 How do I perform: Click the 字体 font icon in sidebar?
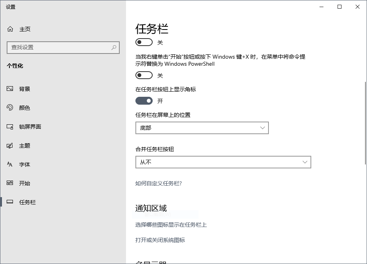(x=10, y=164)
